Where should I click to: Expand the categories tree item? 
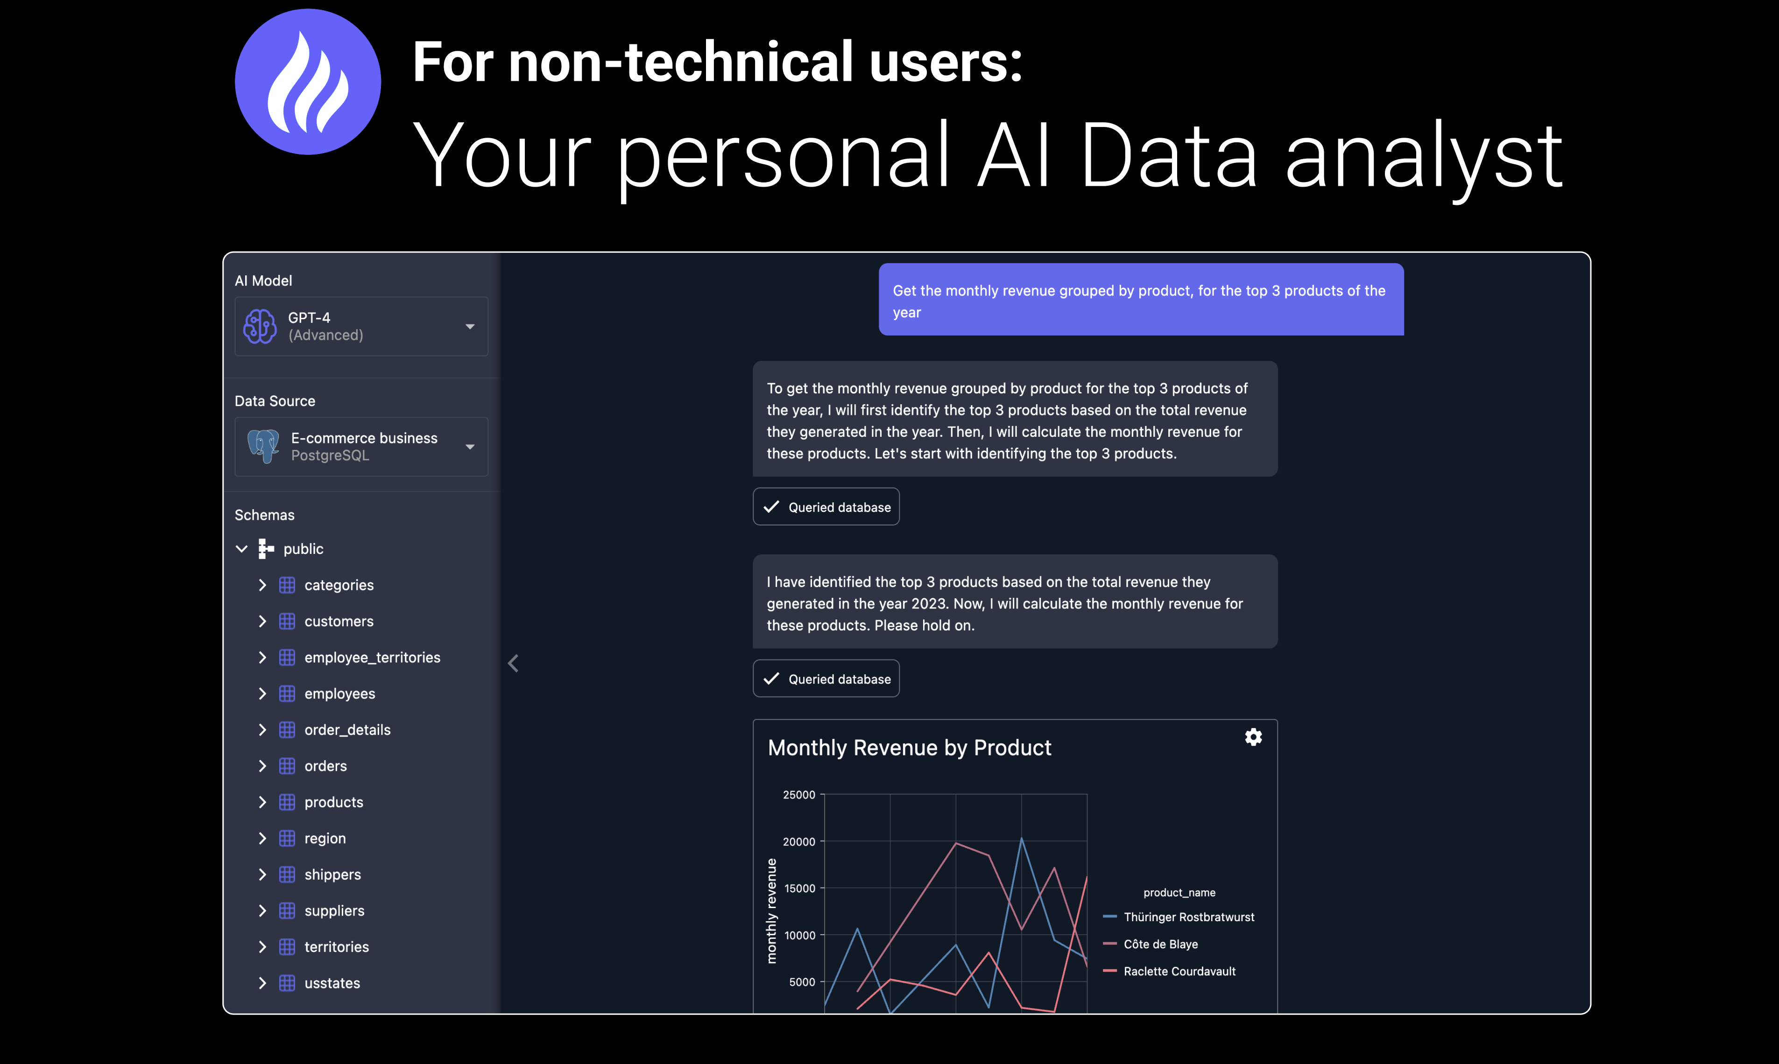pos(262,584)
